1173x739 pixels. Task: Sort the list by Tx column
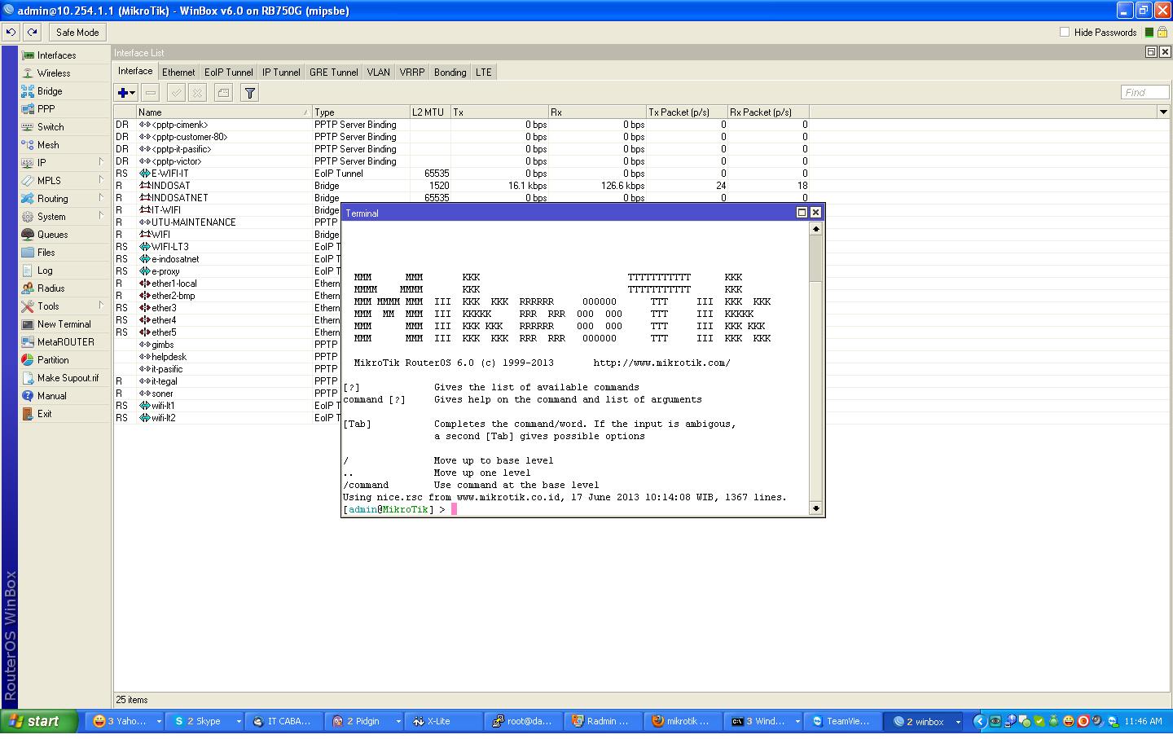click(x=499, y=112)
